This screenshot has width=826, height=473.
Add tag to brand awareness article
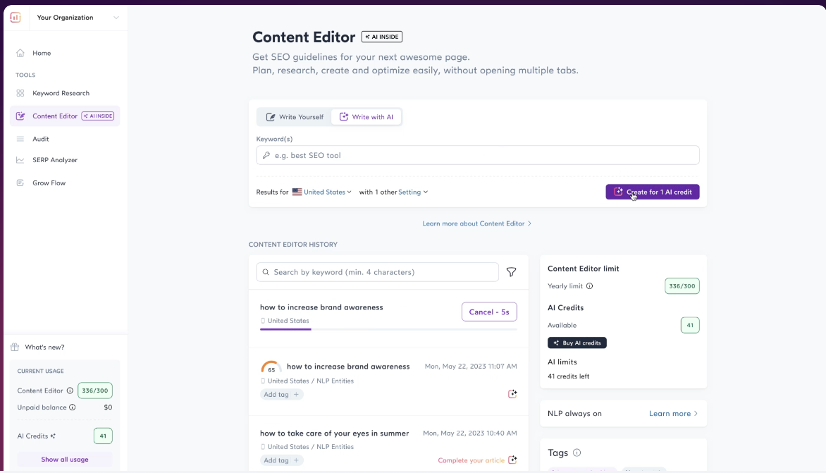[281, 395]
